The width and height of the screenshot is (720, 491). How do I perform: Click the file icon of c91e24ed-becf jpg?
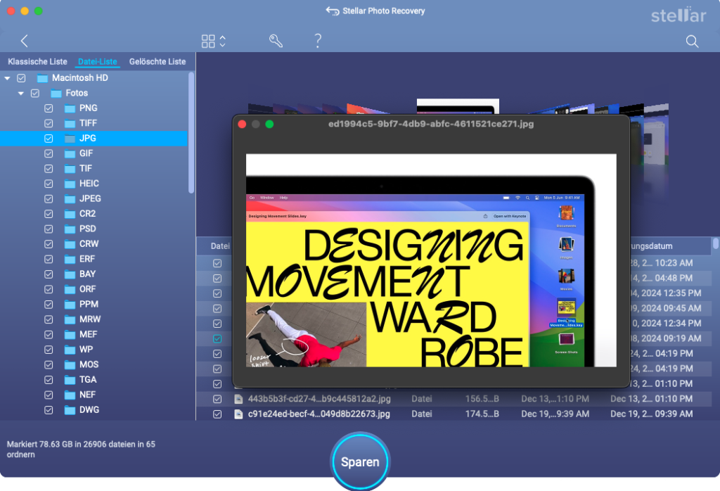(238, 414)
